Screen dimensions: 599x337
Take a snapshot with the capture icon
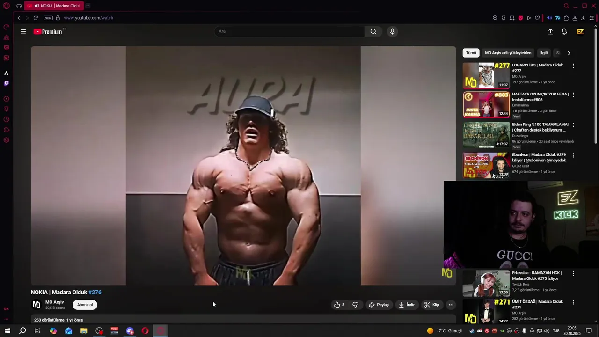[512, 18]
